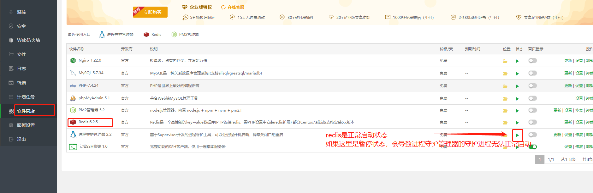
Task: Open the phpMyAdmin folder location icon
Action: click(x=505, y=99)
